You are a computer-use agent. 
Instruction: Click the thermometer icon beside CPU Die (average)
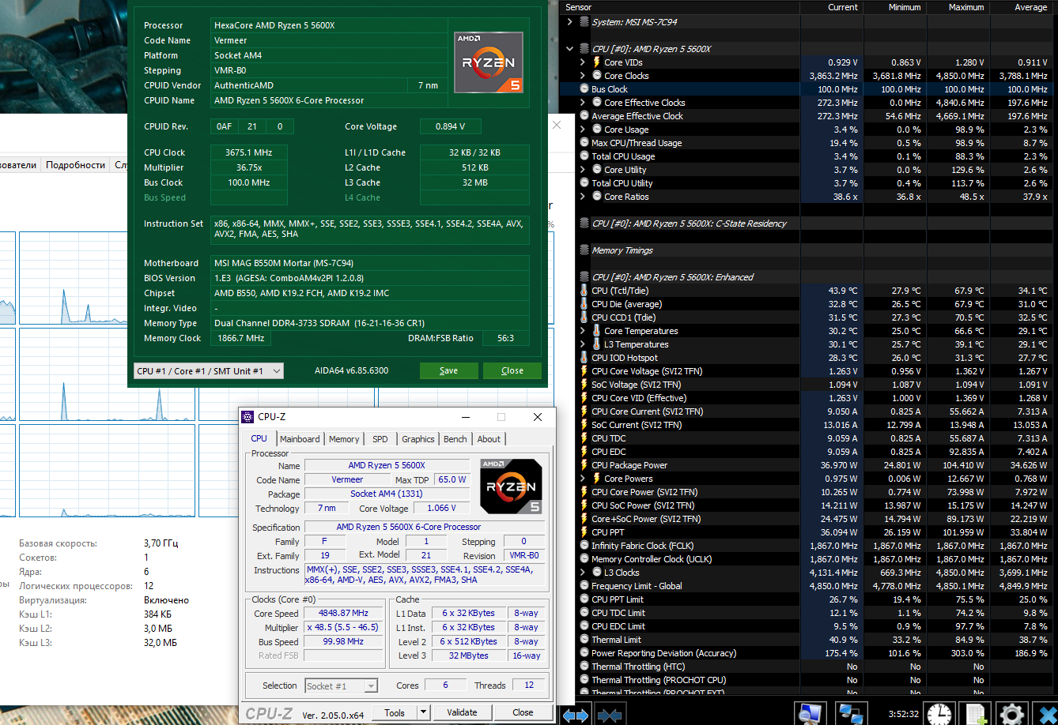click(584, 304)
